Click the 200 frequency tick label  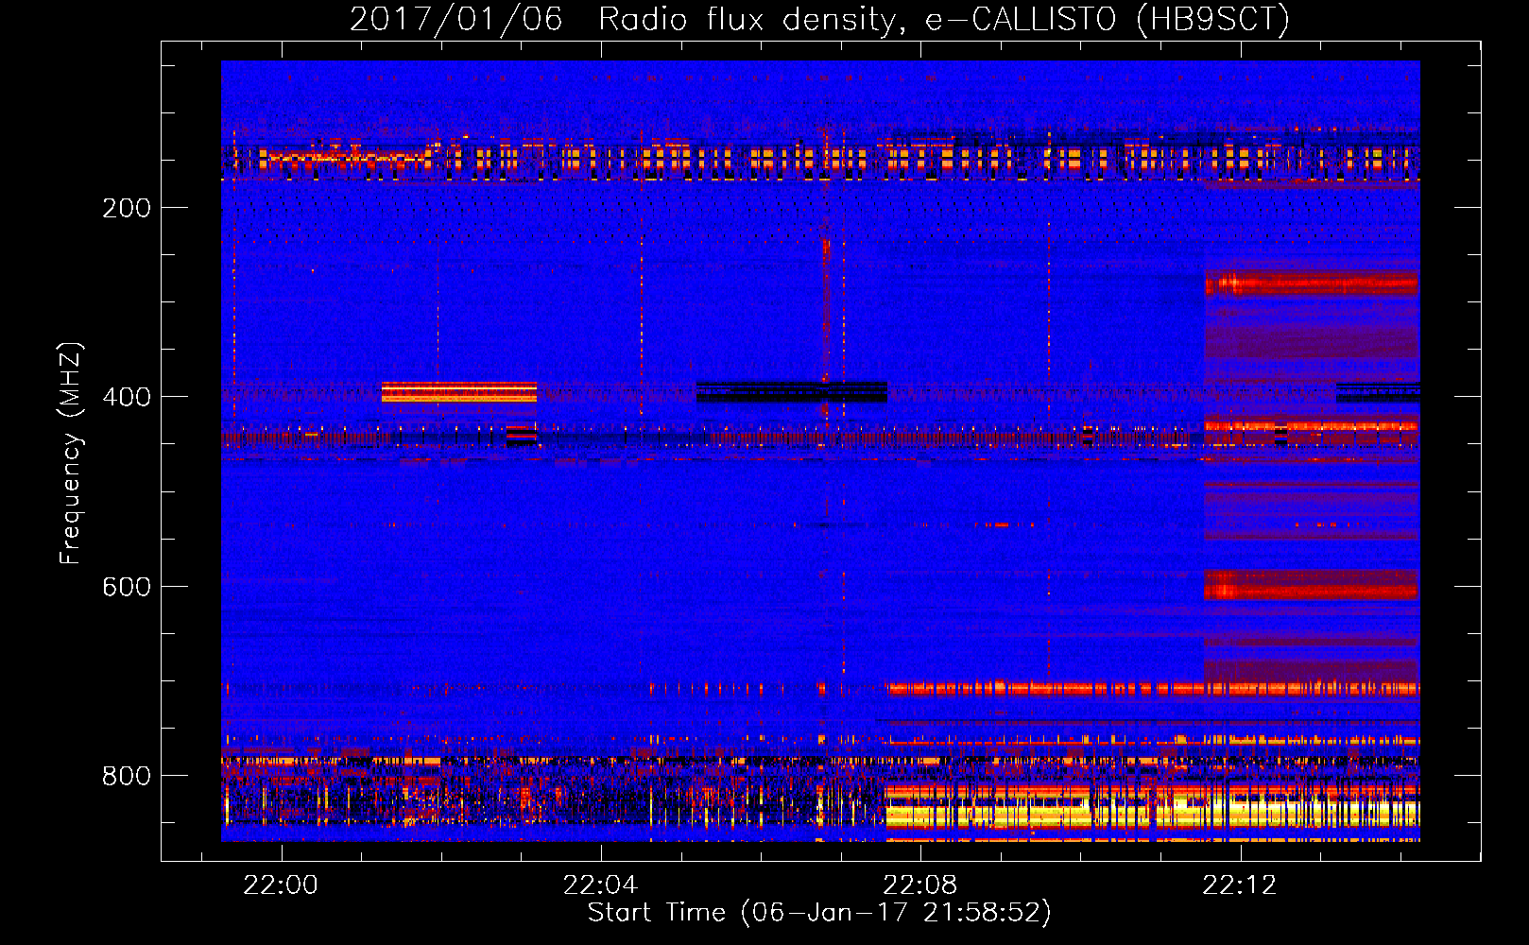click(127, 208)
